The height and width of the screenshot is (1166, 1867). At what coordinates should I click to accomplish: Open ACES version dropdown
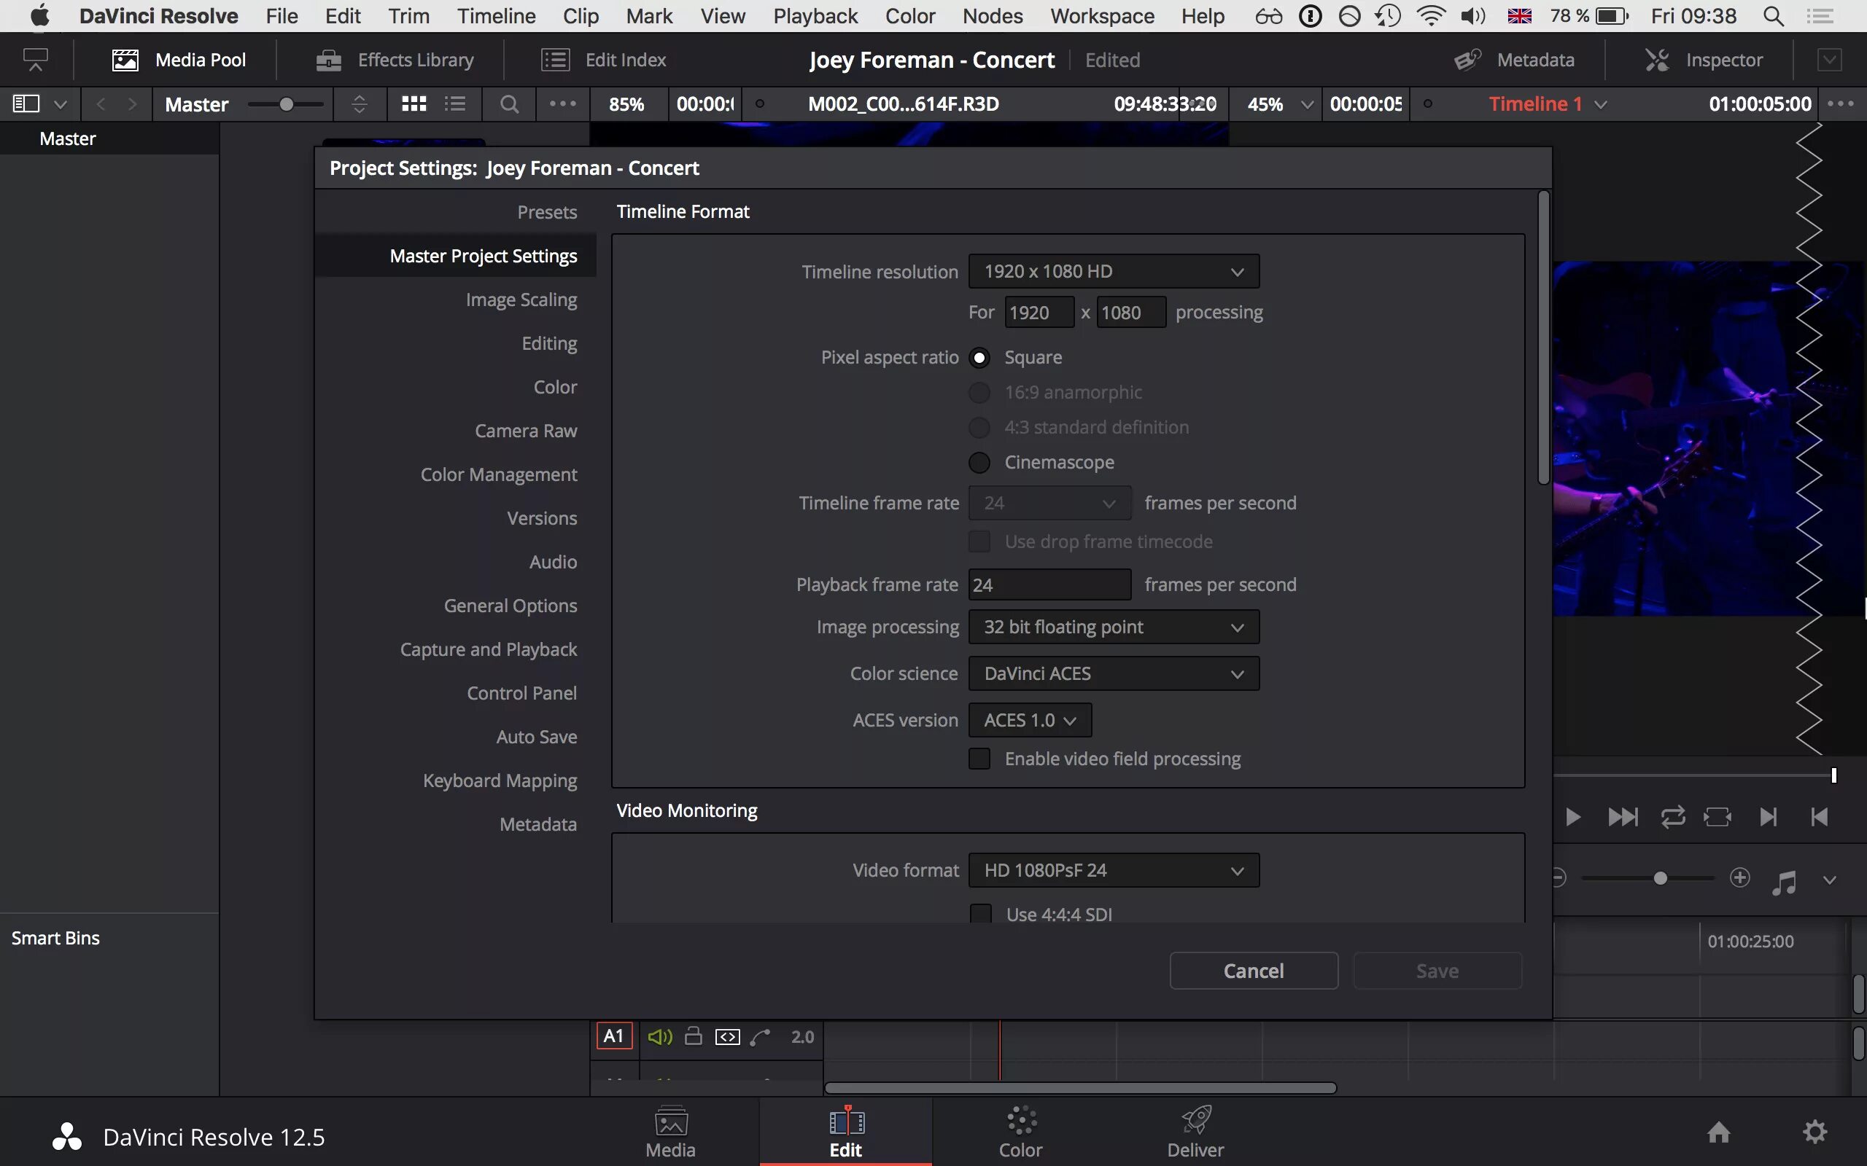[1029, 720]
